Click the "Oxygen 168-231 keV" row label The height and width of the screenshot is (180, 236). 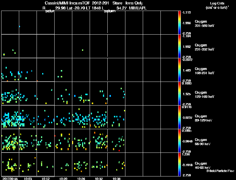[x=204, y=71]
